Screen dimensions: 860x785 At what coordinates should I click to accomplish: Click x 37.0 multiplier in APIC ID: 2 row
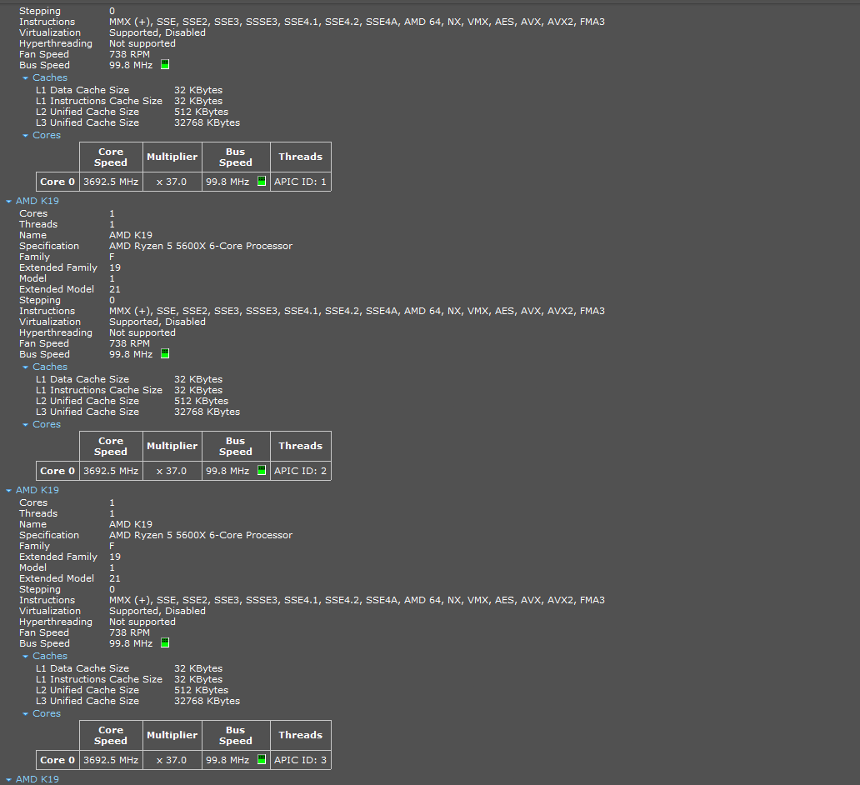[172, 471]
